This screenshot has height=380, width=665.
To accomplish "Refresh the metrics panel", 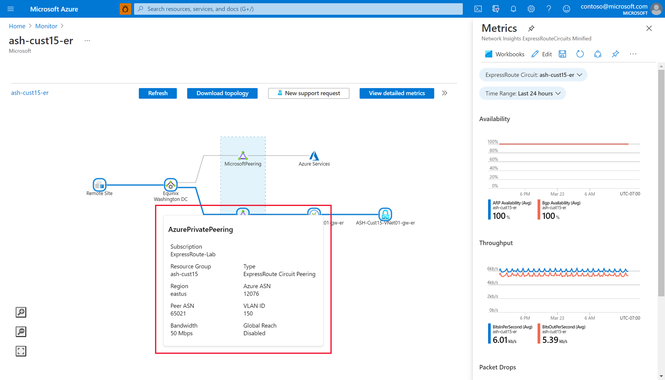I will (x=580, y=54).
